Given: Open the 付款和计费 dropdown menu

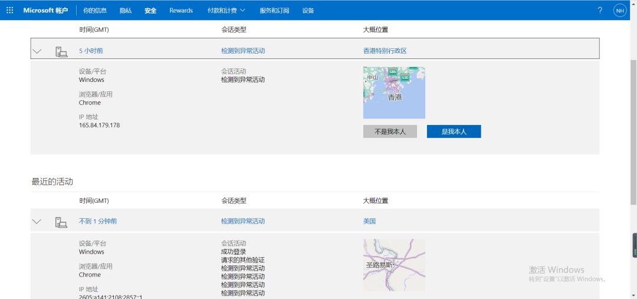Looking at the screenshot, I should coord(226,11).
